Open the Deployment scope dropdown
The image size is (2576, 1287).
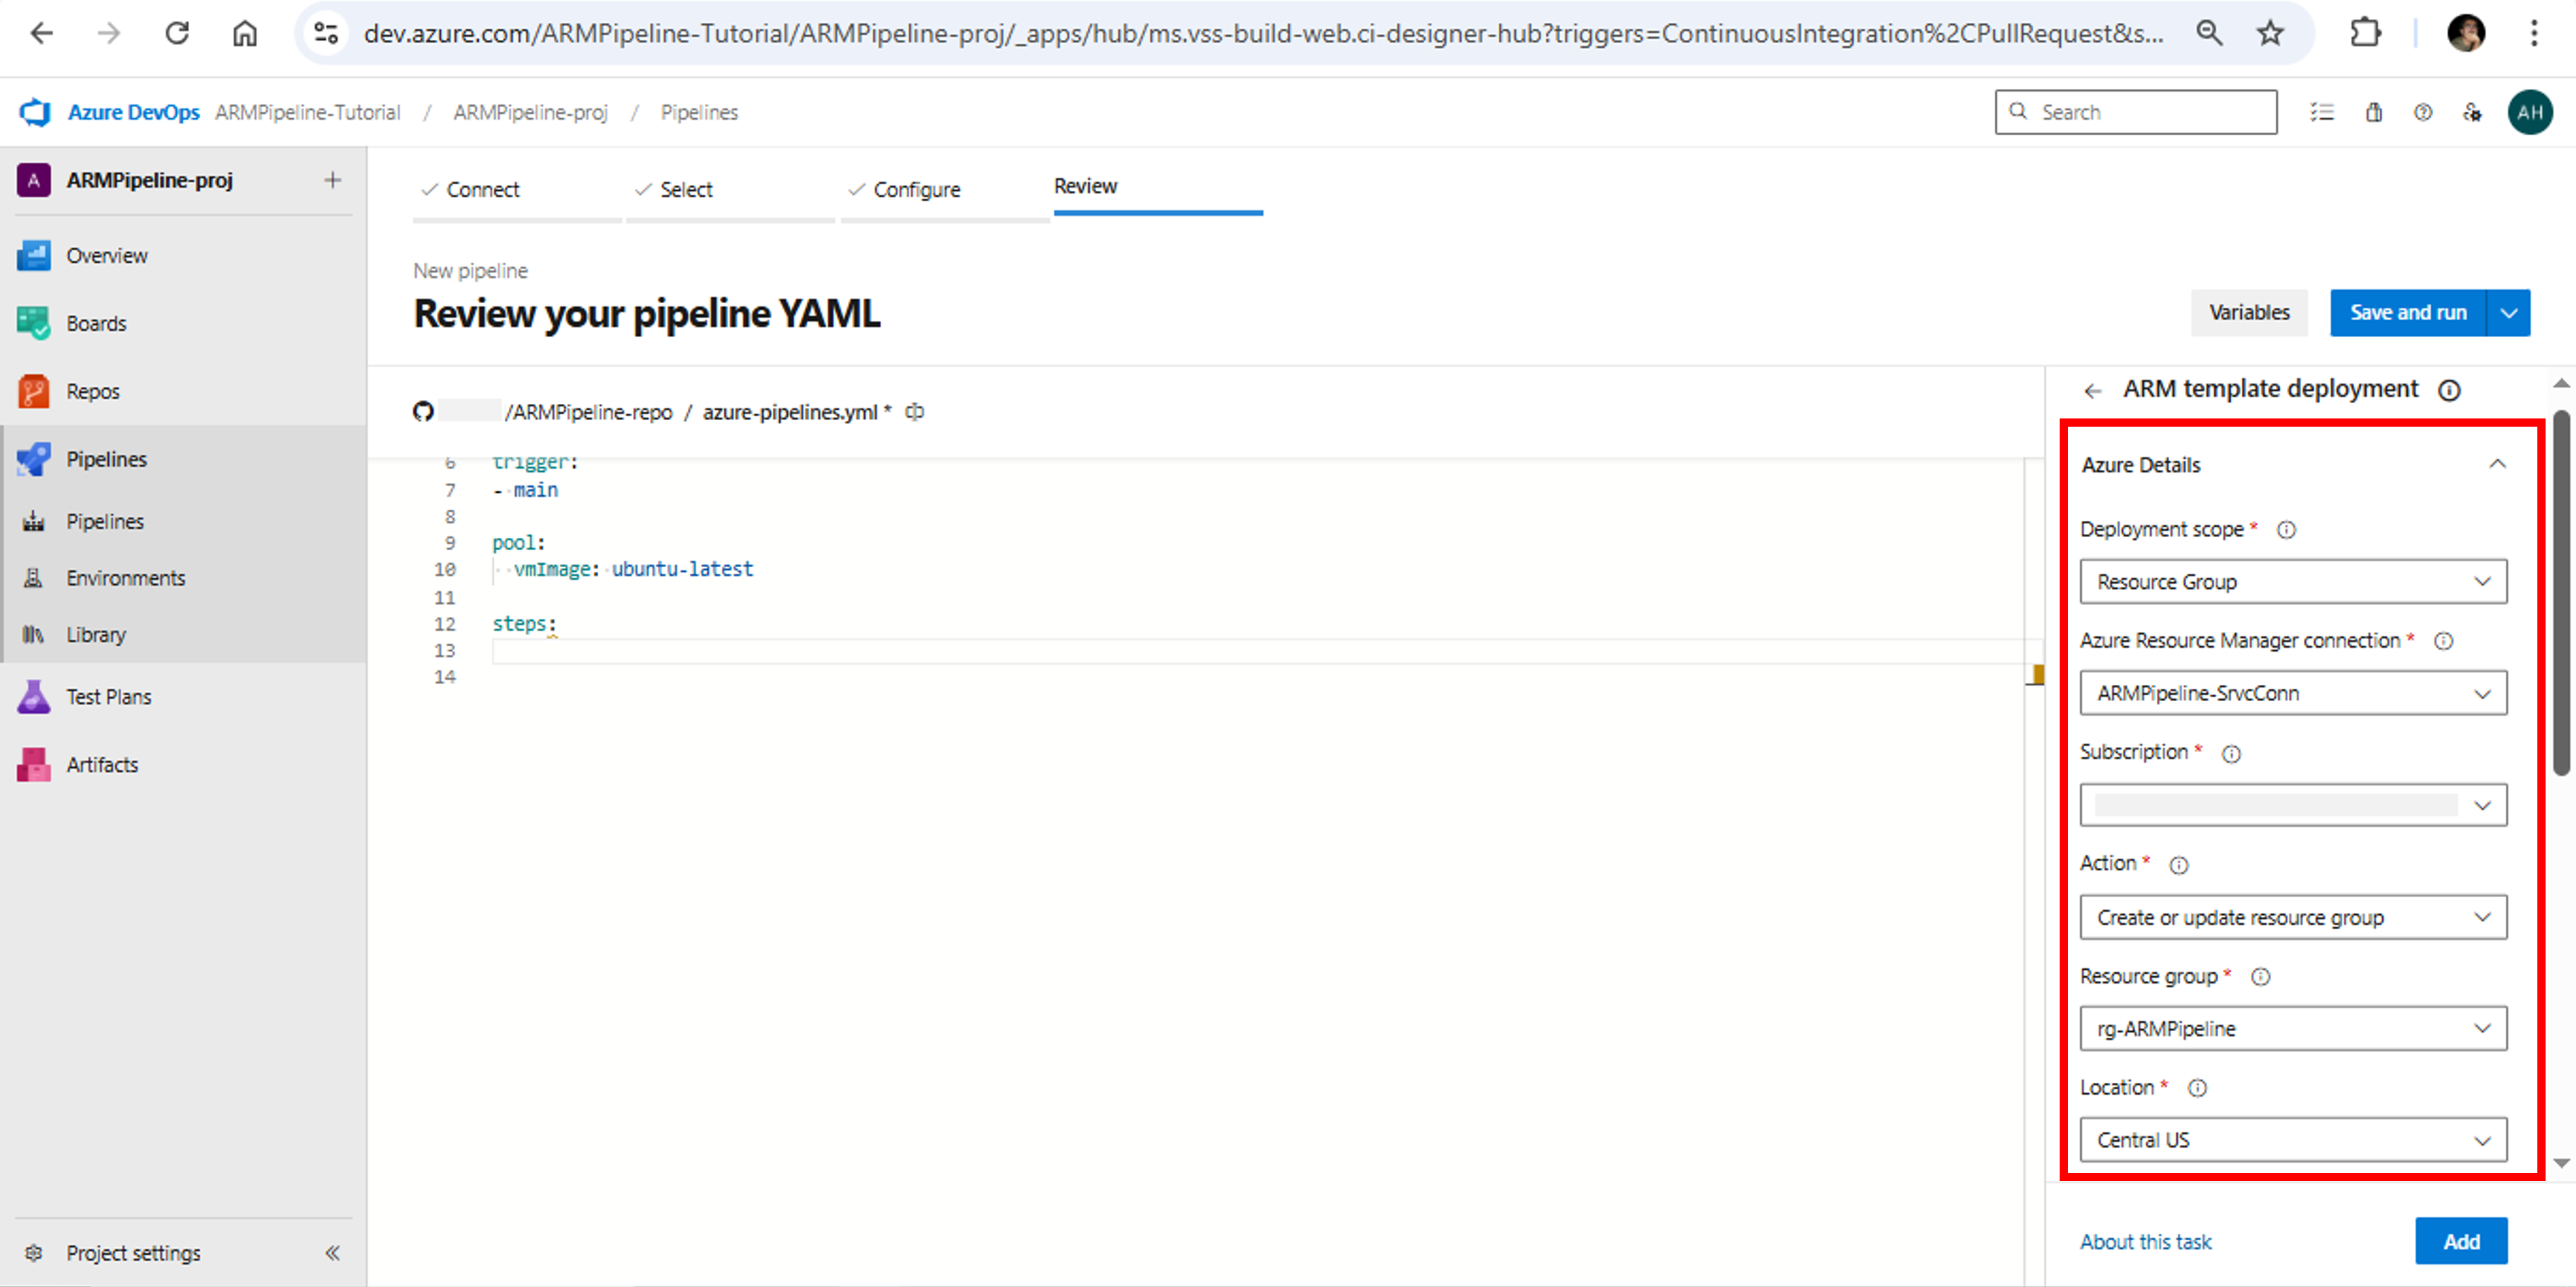[2292, 581]
